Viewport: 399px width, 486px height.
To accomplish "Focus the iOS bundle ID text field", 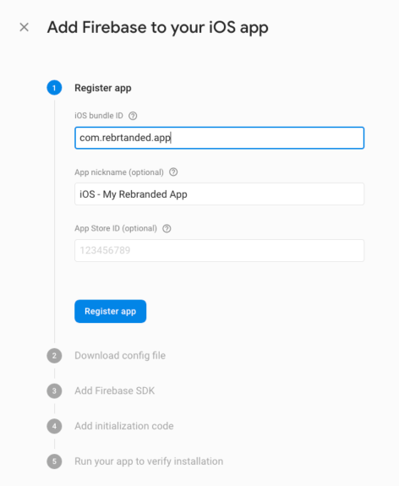I will click(x=219, y=138).
